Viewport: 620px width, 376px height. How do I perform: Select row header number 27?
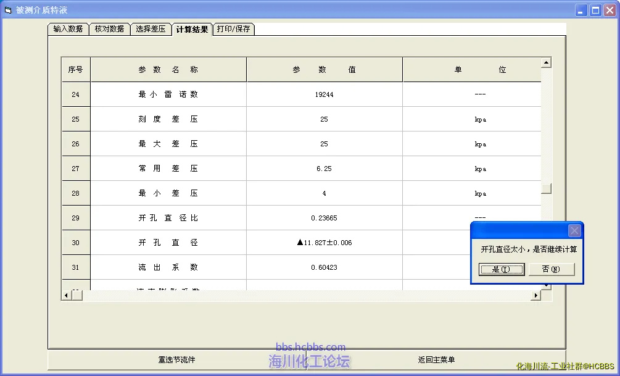[x=76, y=169]
